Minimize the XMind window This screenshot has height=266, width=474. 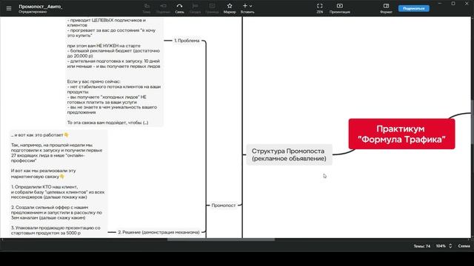coord(440,4)
